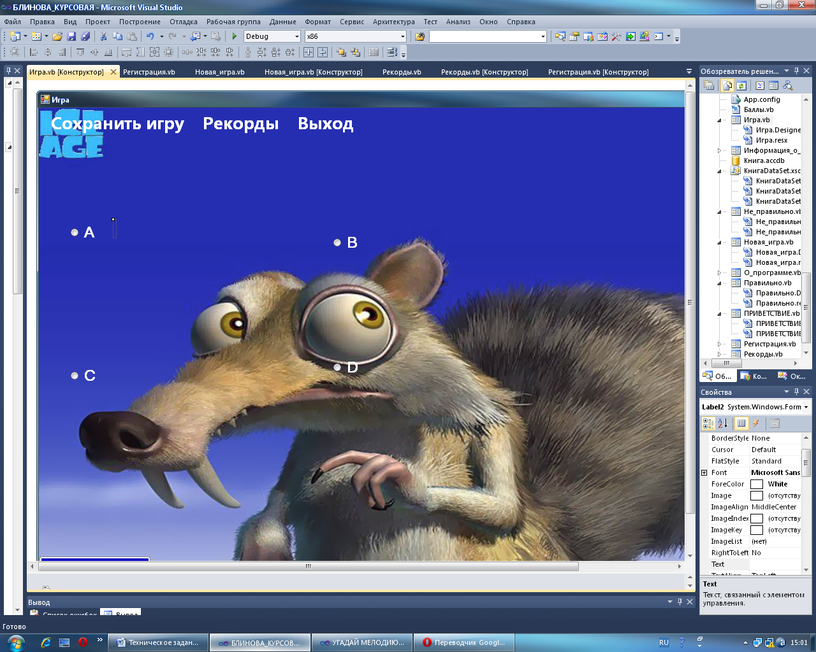
Task: Expand the Информация_о_ node in Solution Explorer
Action: (x=720, y=150)
